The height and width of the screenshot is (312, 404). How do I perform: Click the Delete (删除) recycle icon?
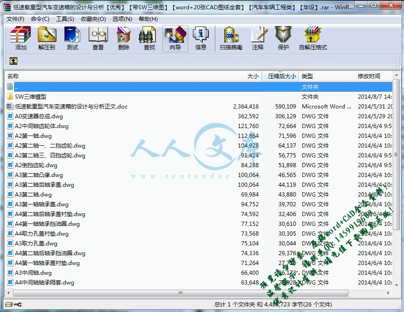point(124,39)
